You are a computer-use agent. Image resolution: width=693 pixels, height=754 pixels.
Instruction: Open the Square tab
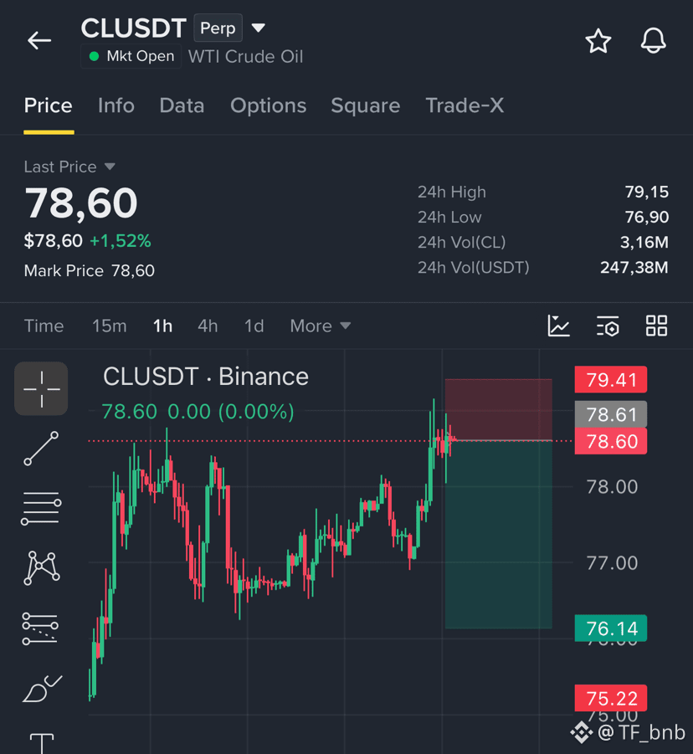366,105
